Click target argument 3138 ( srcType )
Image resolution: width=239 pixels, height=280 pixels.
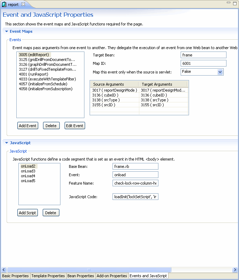163,100
